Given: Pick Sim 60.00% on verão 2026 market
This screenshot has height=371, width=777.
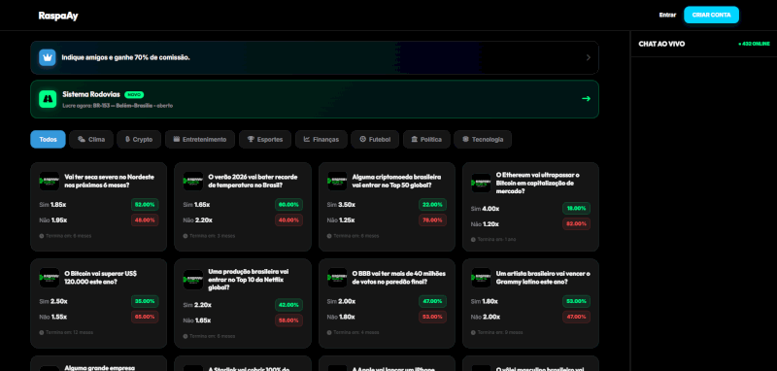Looking at the screenshot, I should point(288,205).
